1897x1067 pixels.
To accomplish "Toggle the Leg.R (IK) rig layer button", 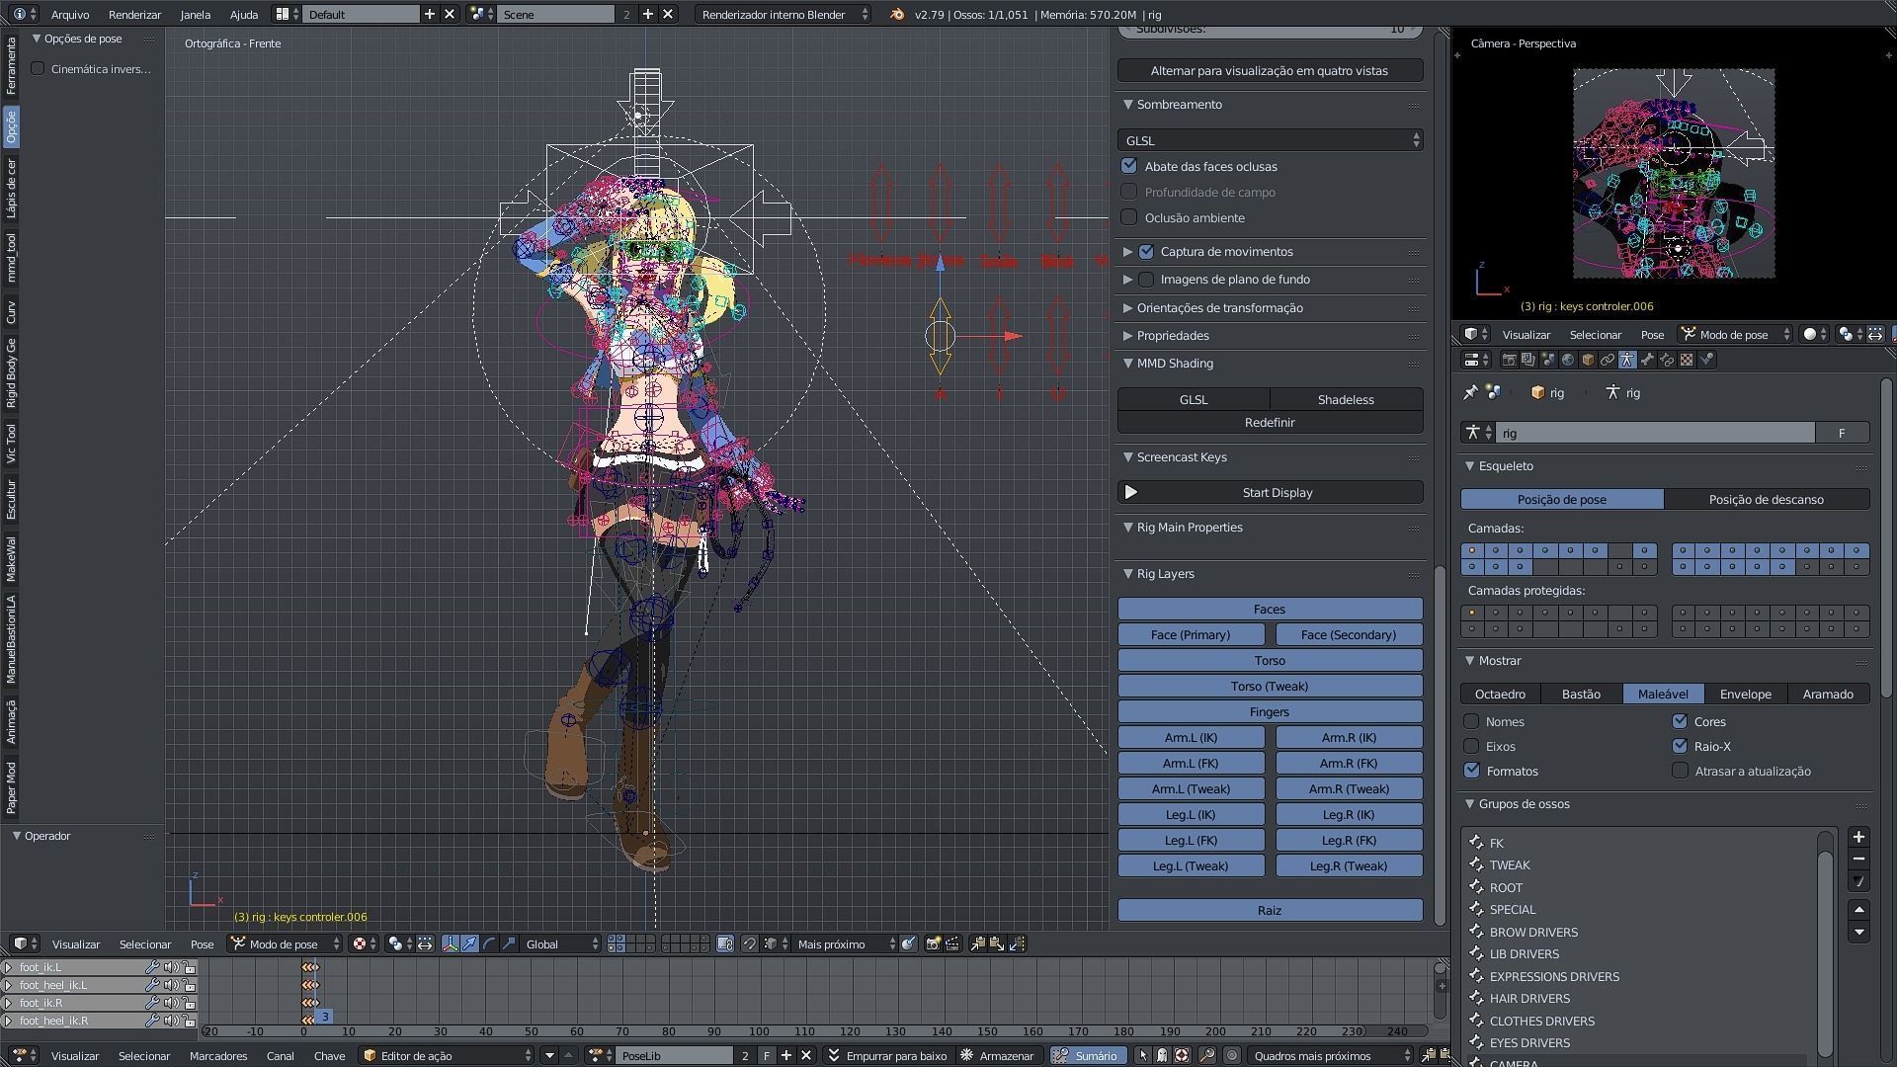I will (1350, 814).
